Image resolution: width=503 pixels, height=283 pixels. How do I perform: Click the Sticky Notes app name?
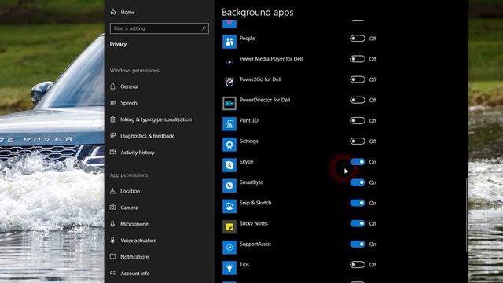coord(253,223)
